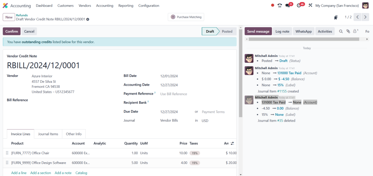Open currency field USD
The height and width of the screenshot is (176, 373).
205,120
